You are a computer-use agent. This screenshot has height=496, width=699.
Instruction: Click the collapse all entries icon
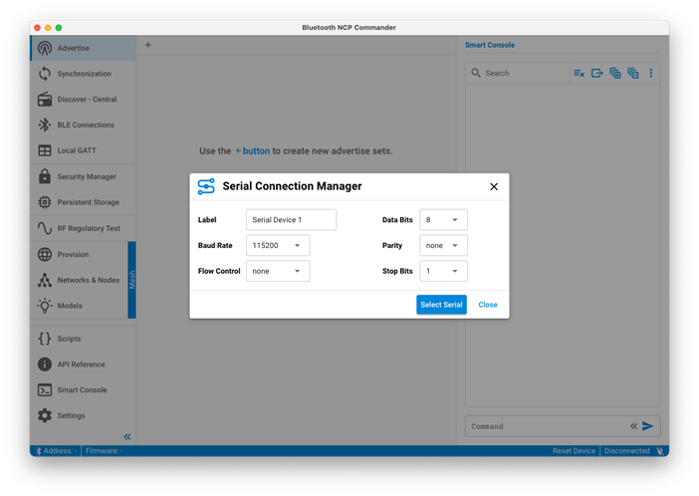633,74
